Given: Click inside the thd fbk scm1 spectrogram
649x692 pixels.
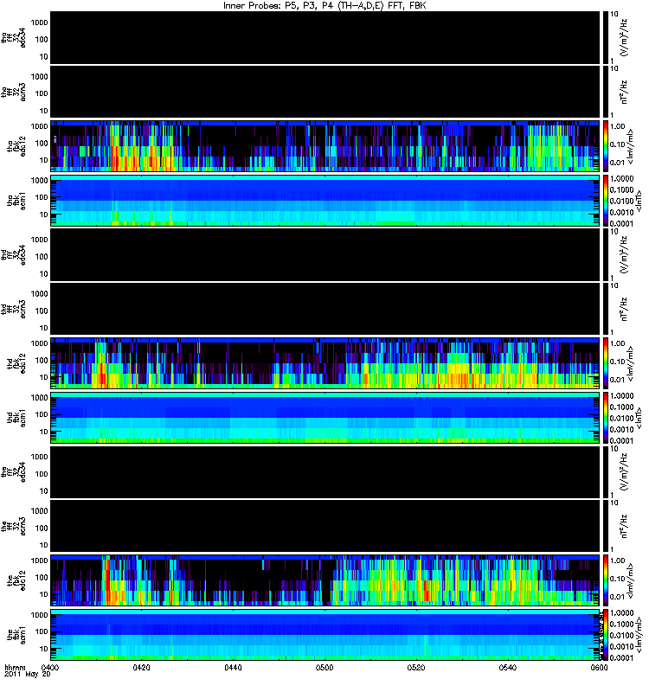Looking at the screenshot, I should tap(325, 418).
